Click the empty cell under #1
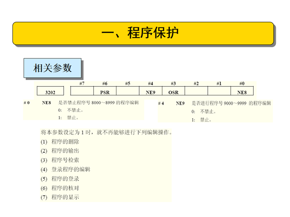Image resolution: width=290 pixels, height=217 pixels. pyautogui.click(x=219, y=91)
